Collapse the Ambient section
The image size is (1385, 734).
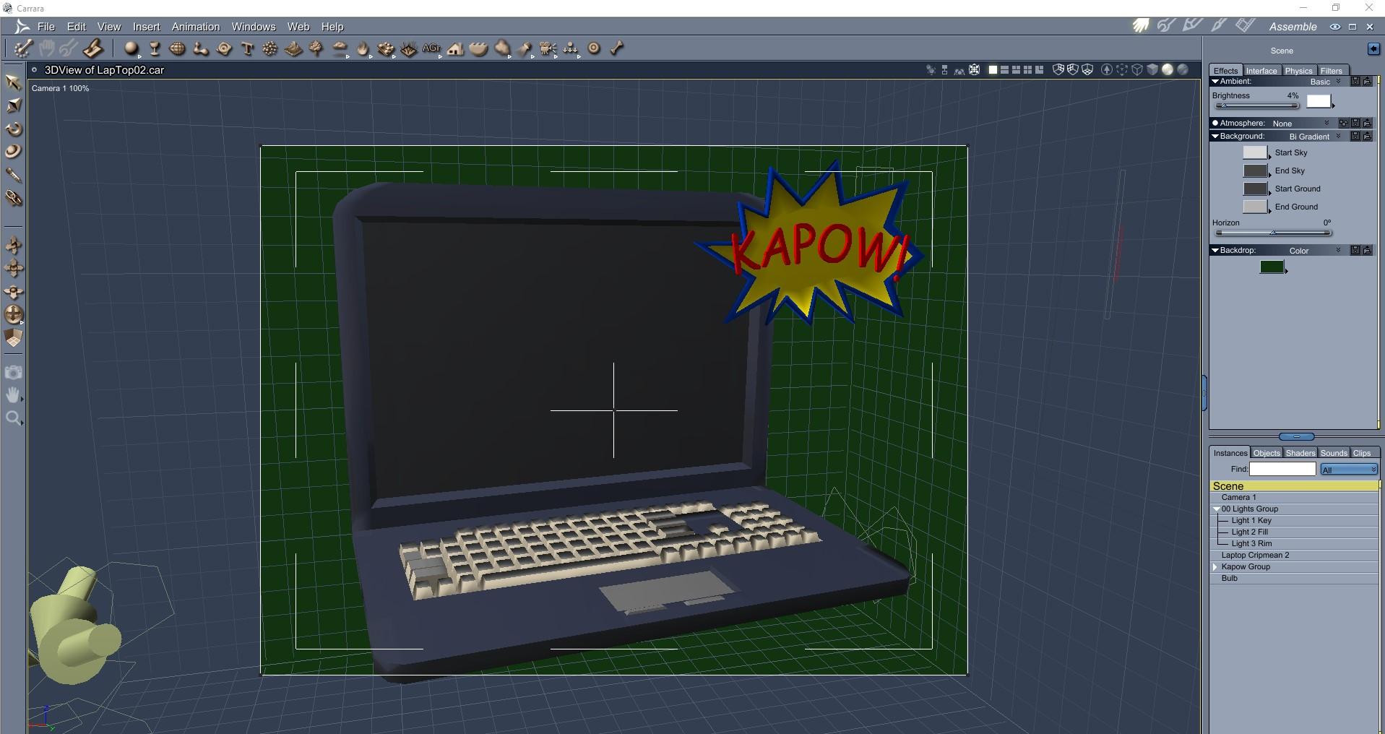tap(1215, 82)
